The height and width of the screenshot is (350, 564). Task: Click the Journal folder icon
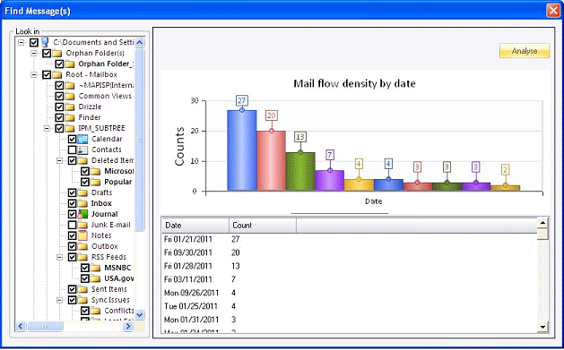point(82,214)
